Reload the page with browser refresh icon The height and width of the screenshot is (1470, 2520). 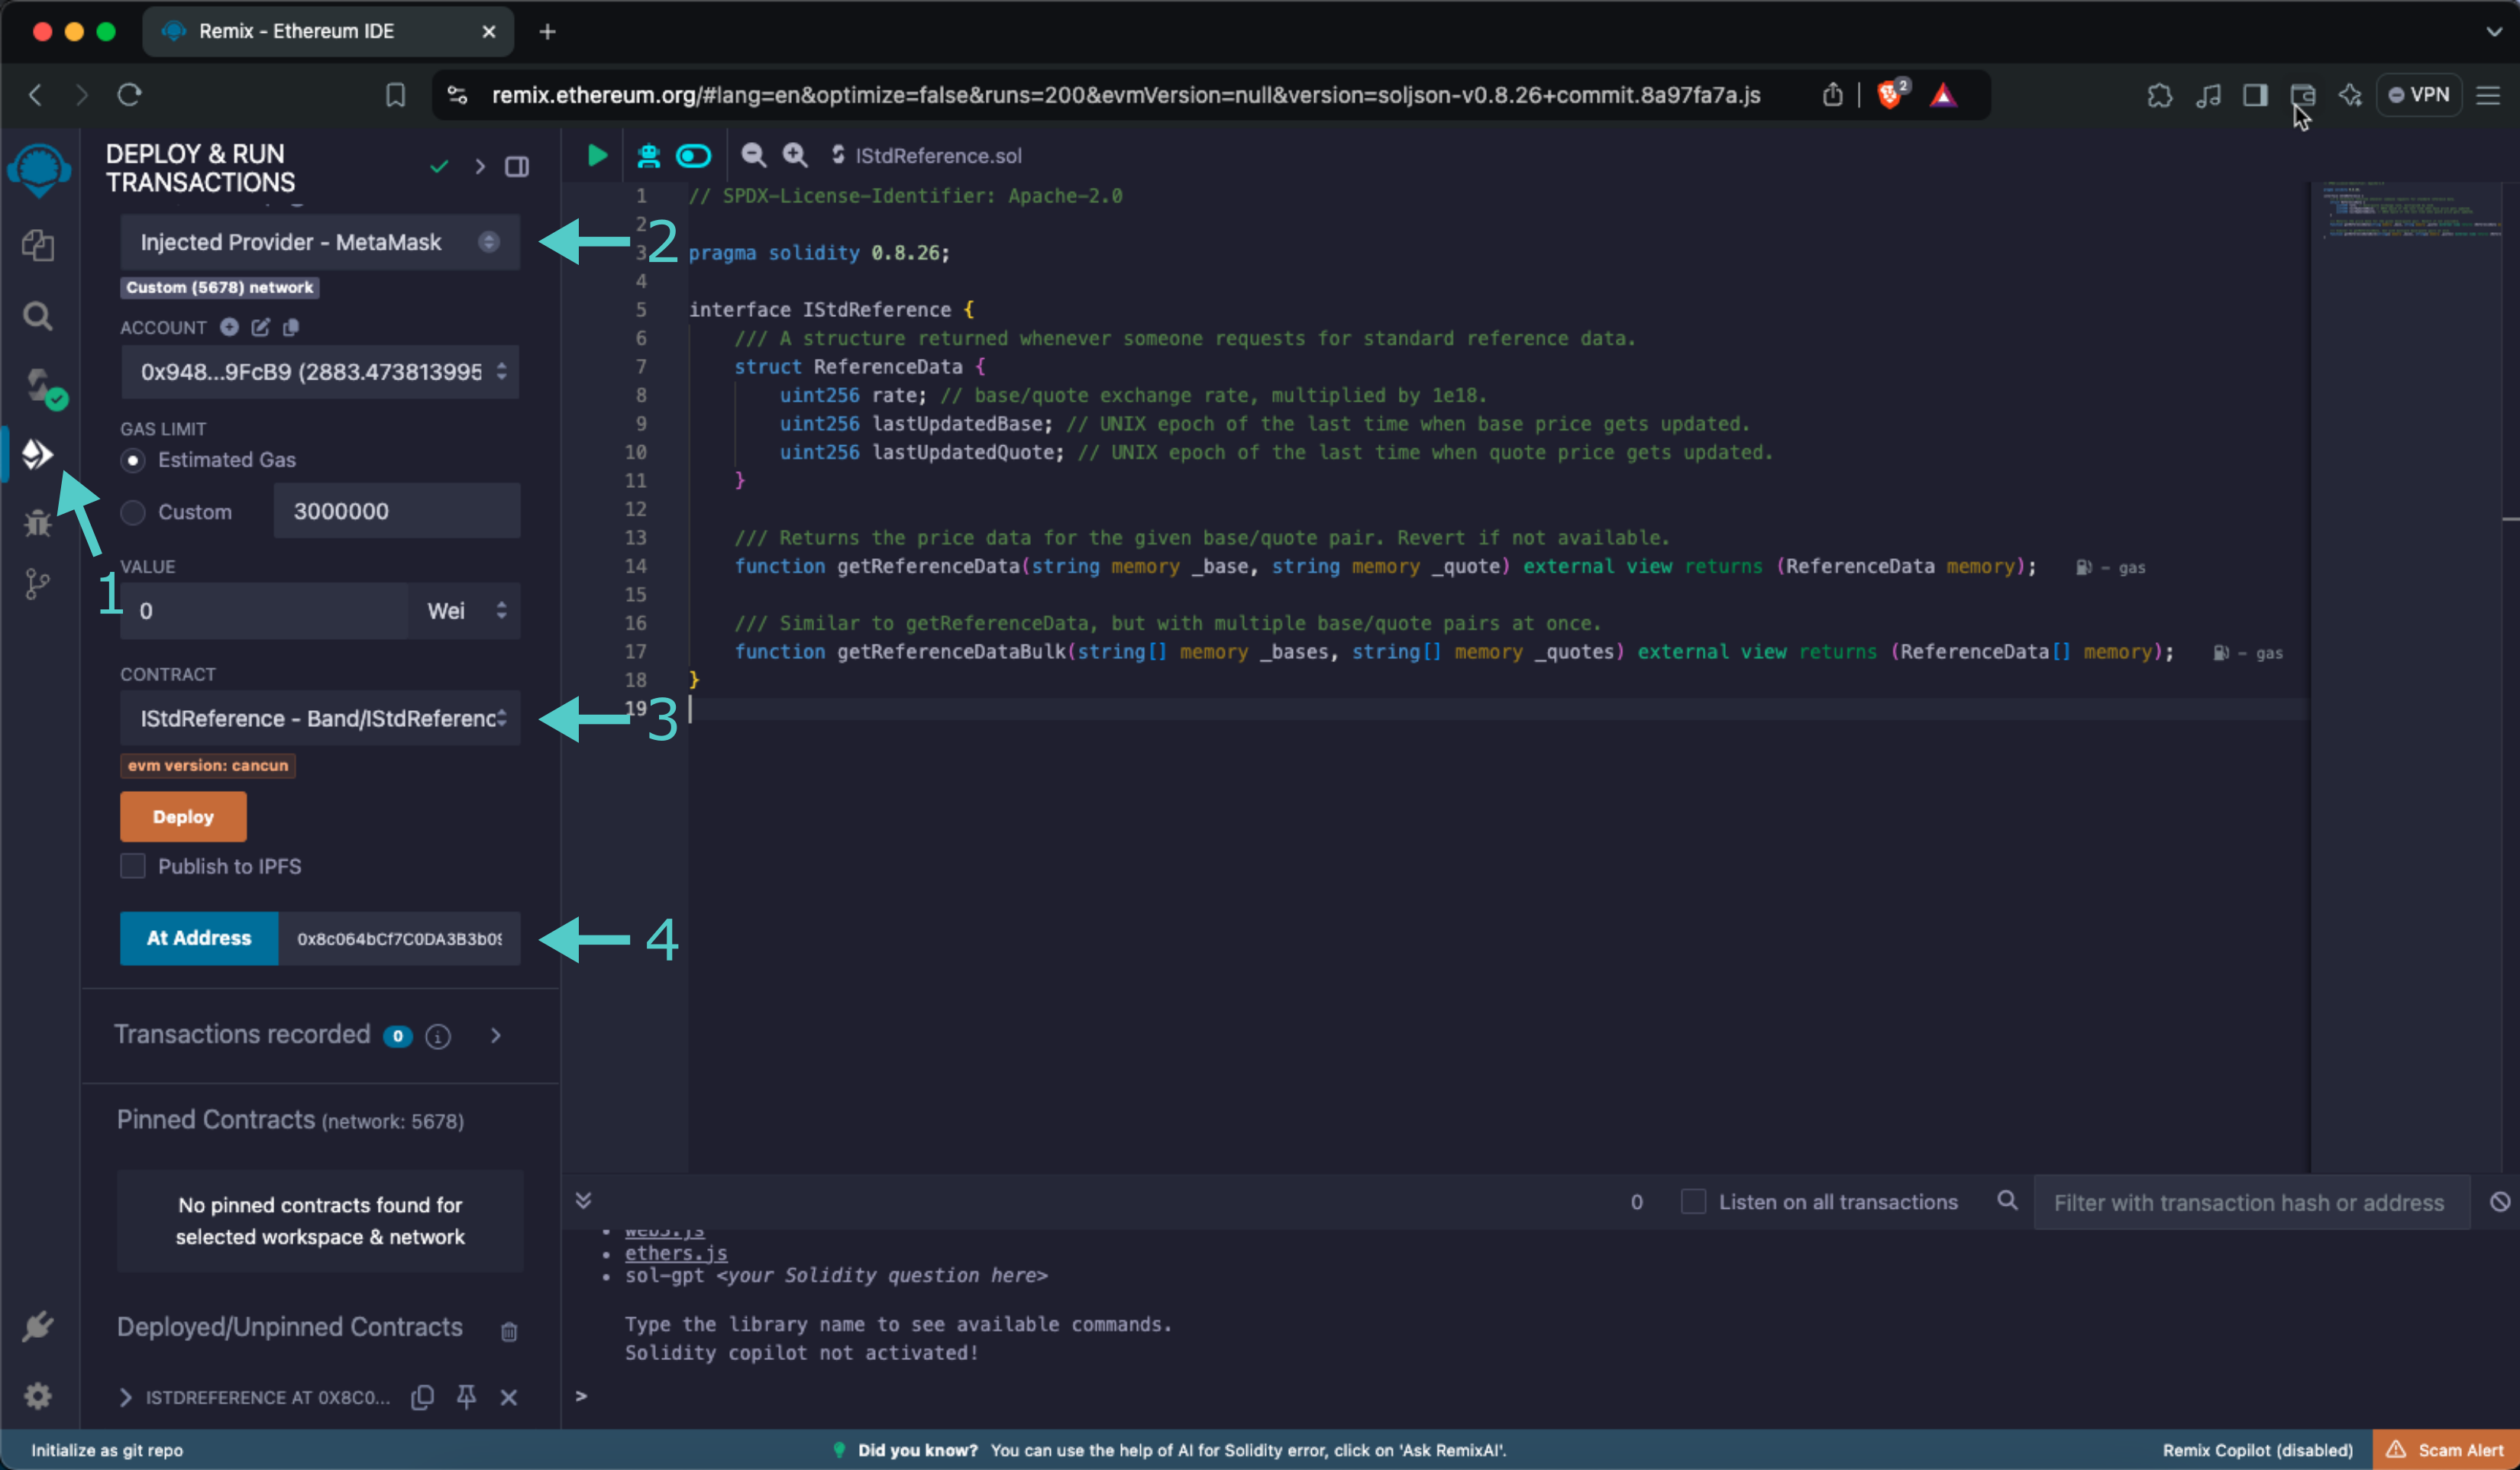[130, 95]
